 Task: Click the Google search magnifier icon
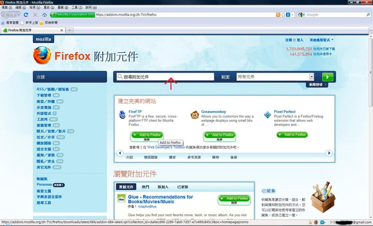point(368,15)
